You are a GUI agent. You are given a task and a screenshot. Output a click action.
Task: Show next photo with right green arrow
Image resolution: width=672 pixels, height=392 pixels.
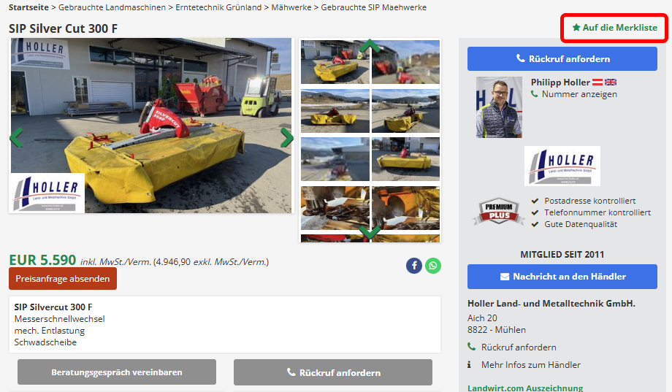(x=287, y=137)
